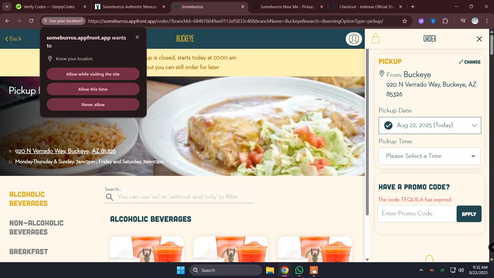Open the first alcoholic beverage card
The image size is (494, 278).
[x=147, y=249]
